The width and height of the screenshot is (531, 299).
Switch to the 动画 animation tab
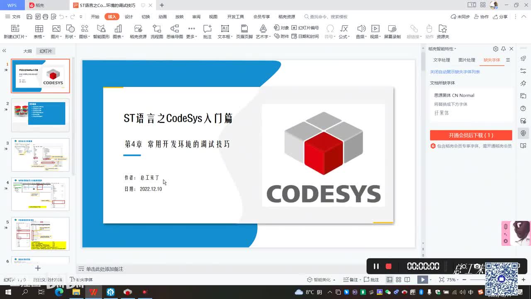(163, 17)
